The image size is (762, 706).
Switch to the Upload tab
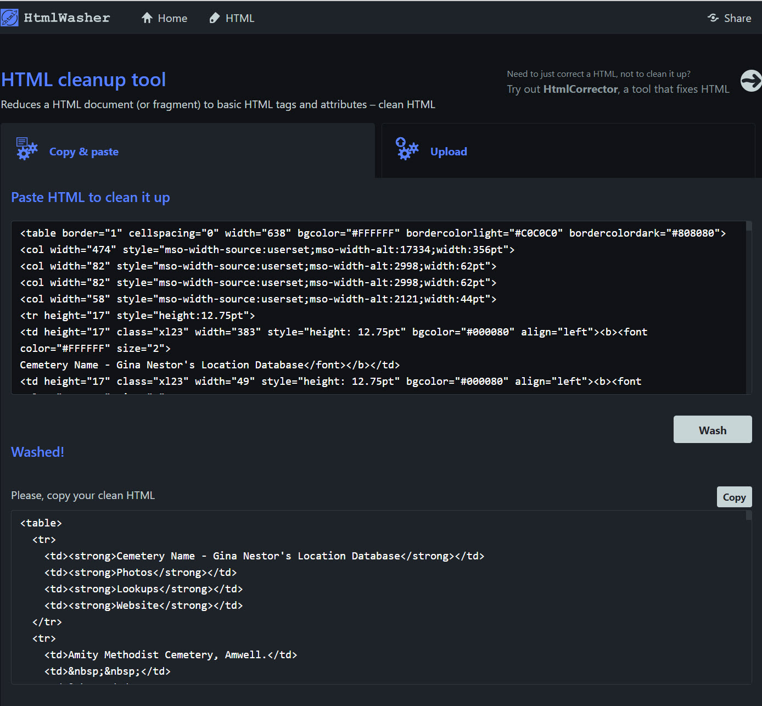point(568,151)
